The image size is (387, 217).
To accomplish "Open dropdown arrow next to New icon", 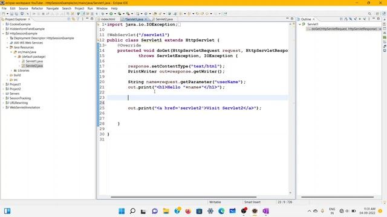I will click(x=7, y=14).
